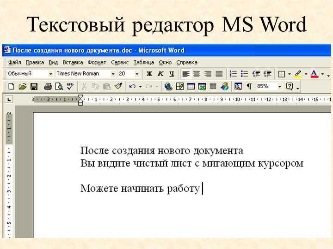Screen dimensions: 333x249
Task: Click the text 'После создания нового документа'
Action: click(x=161, y=151)
